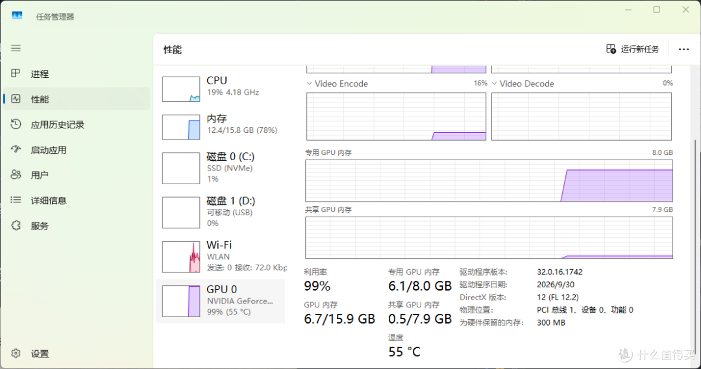This screenshot has height=369, width=701.
Task: Click the 运行新任务 icon
Action: pyautogui.click(x=611, y=49)
